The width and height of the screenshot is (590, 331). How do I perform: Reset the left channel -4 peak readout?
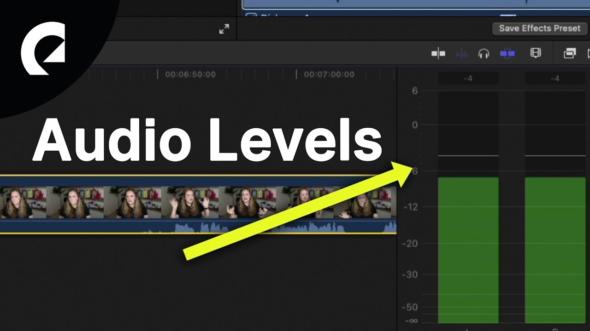[468, 79]
